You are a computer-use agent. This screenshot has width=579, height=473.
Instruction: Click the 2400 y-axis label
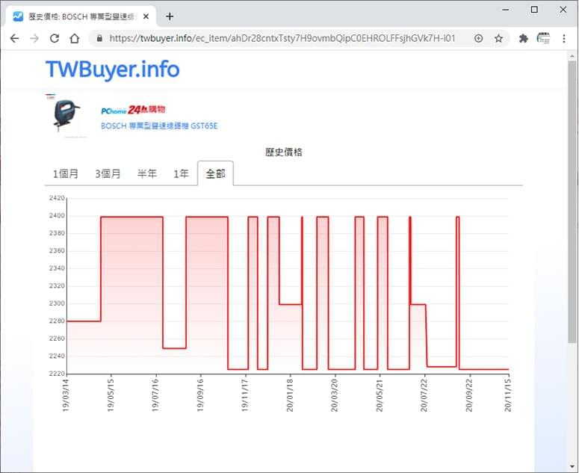(57, 216)
